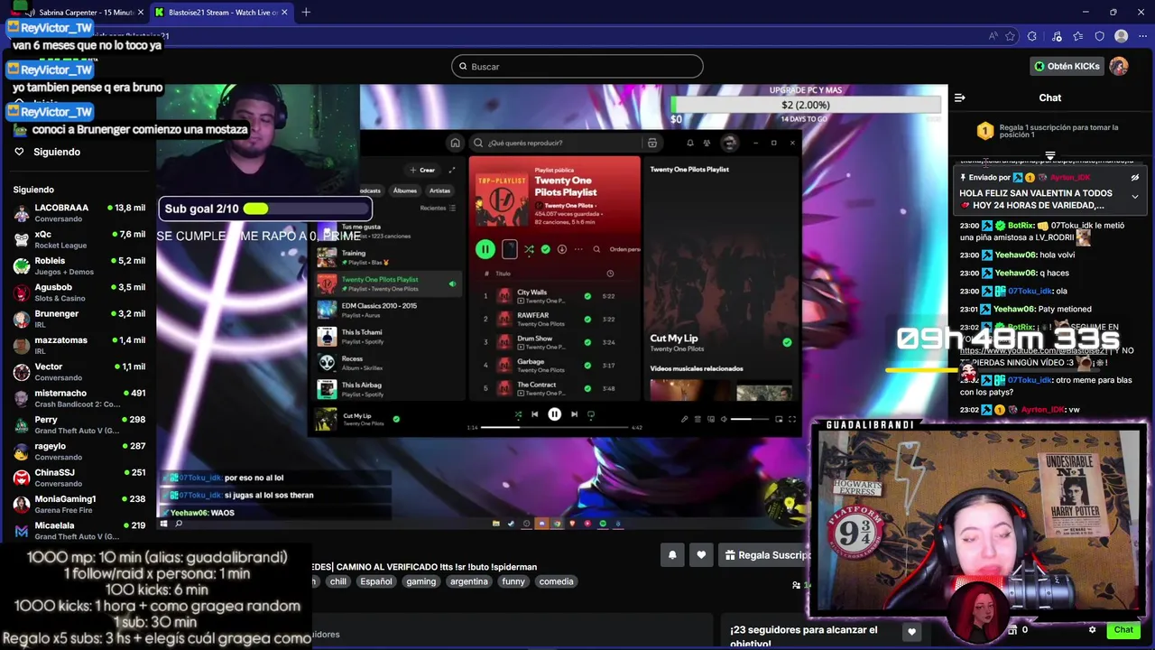
Task: Toggle saved check for Drum Show track
Action: pos(587,342)
